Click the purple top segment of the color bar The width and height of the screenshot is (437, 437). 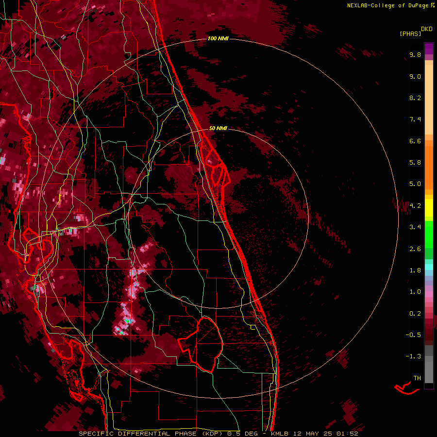click(429, 49)
